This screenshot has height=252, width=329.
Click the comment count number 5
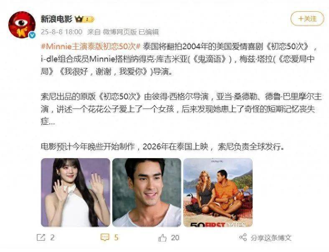(116, 237)
